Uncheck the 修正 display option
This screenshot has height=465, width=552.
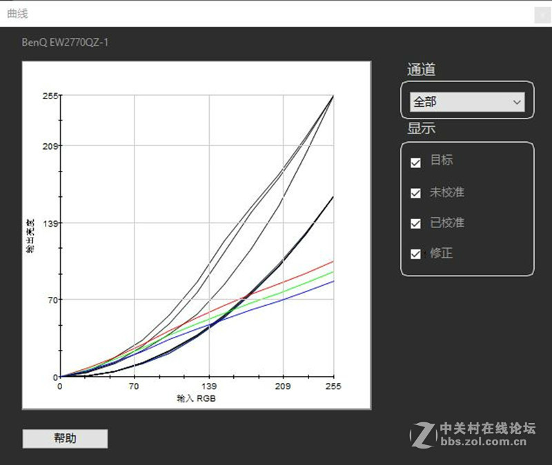click(x=415, y=254)
